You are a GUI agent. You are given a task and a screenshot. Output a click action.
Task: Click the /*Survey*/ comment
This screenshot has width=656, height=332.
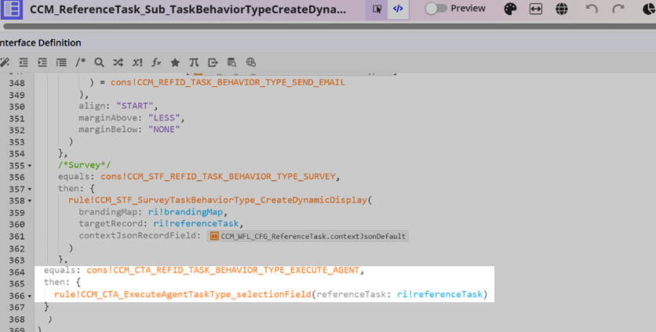coord(85,165)
